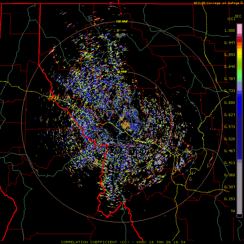Select the 0.893 scale value
This screenshot has width=244, height=244.
(x=230, y=54)
